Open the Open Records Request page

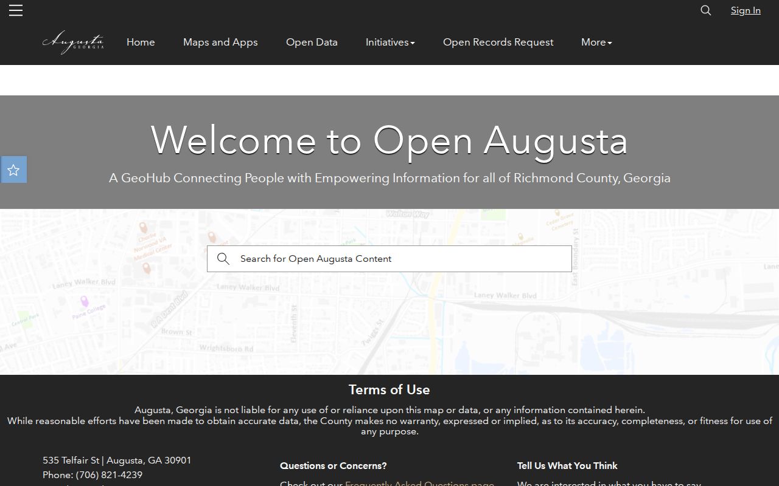click(x=498, y=42)
